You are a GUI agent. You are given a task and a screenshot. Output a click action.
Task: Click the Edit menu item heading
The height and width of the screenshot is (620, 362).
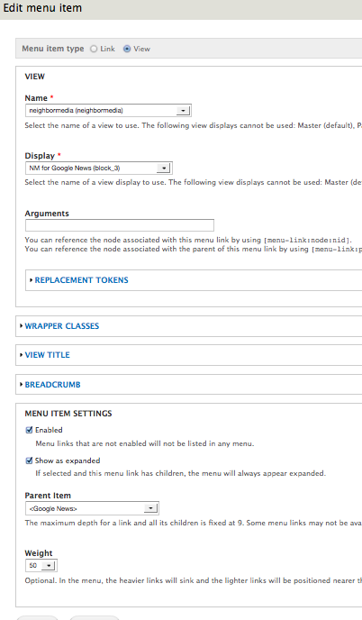[x=42, y=8]
